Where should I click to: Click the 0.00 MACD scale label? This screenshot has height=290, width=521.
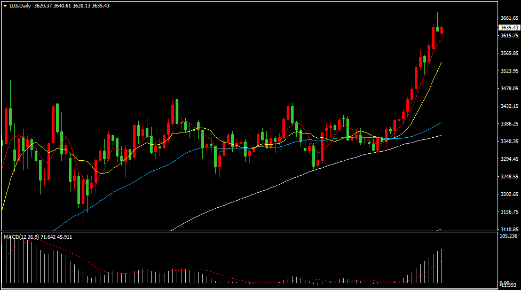(x=504, y=283)
